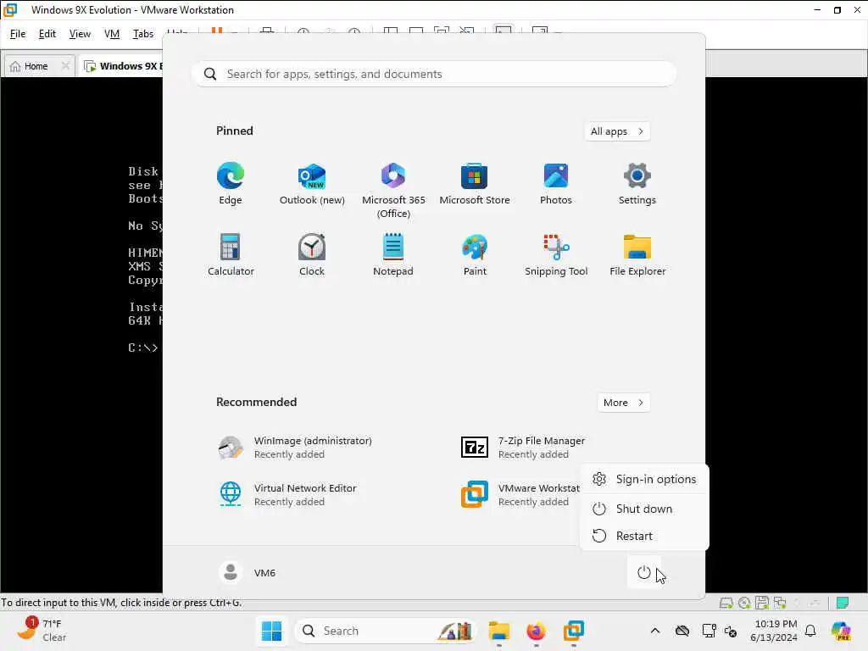
Task: Select Restart from power menu
Action: [x=644, y=536]
